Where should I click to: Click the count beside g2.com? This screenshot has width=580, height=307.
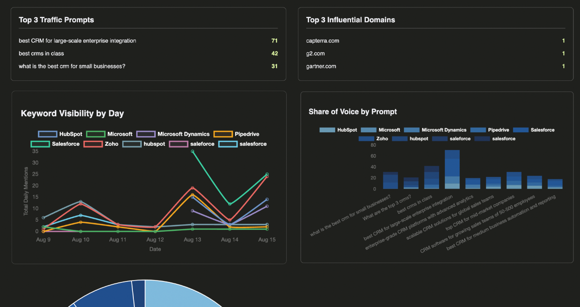tap(563, 53)
